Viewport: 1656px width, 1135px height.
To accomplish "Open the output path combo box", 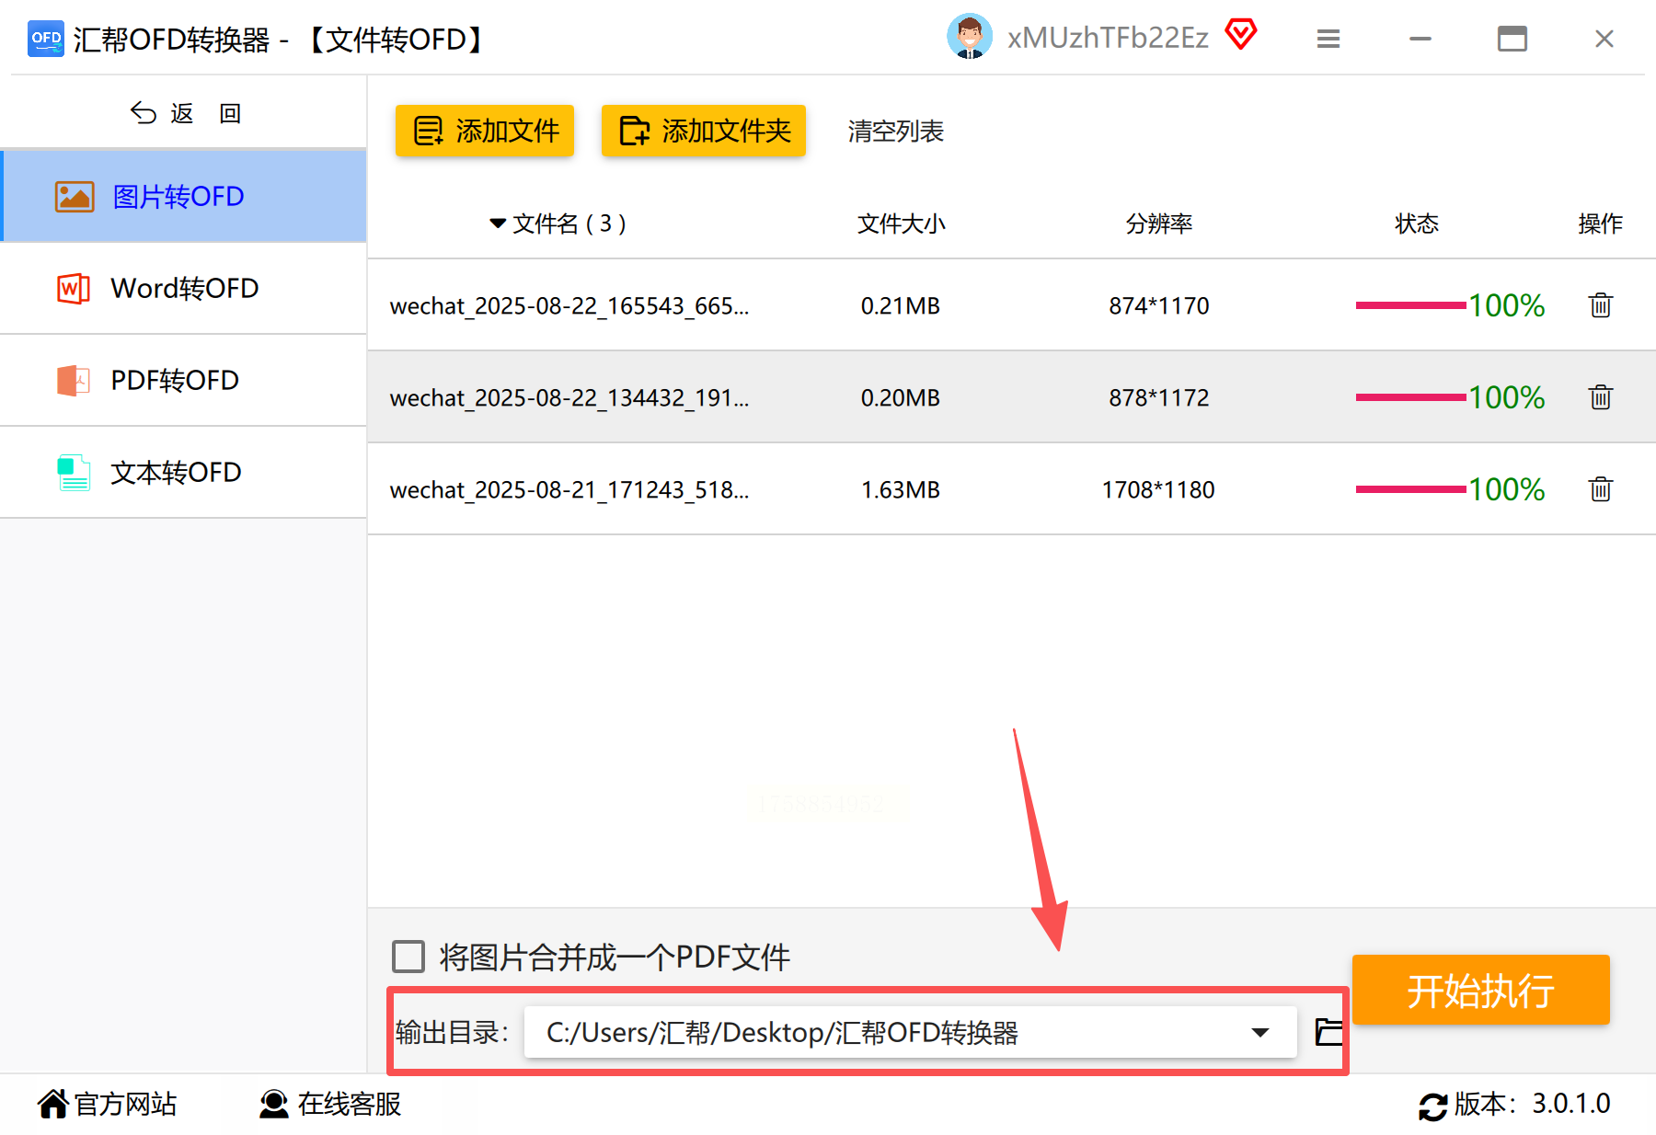I will click(910, 1032).
